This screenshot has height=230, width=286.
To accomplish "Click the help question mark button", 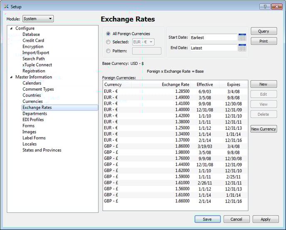I will 264,7.
